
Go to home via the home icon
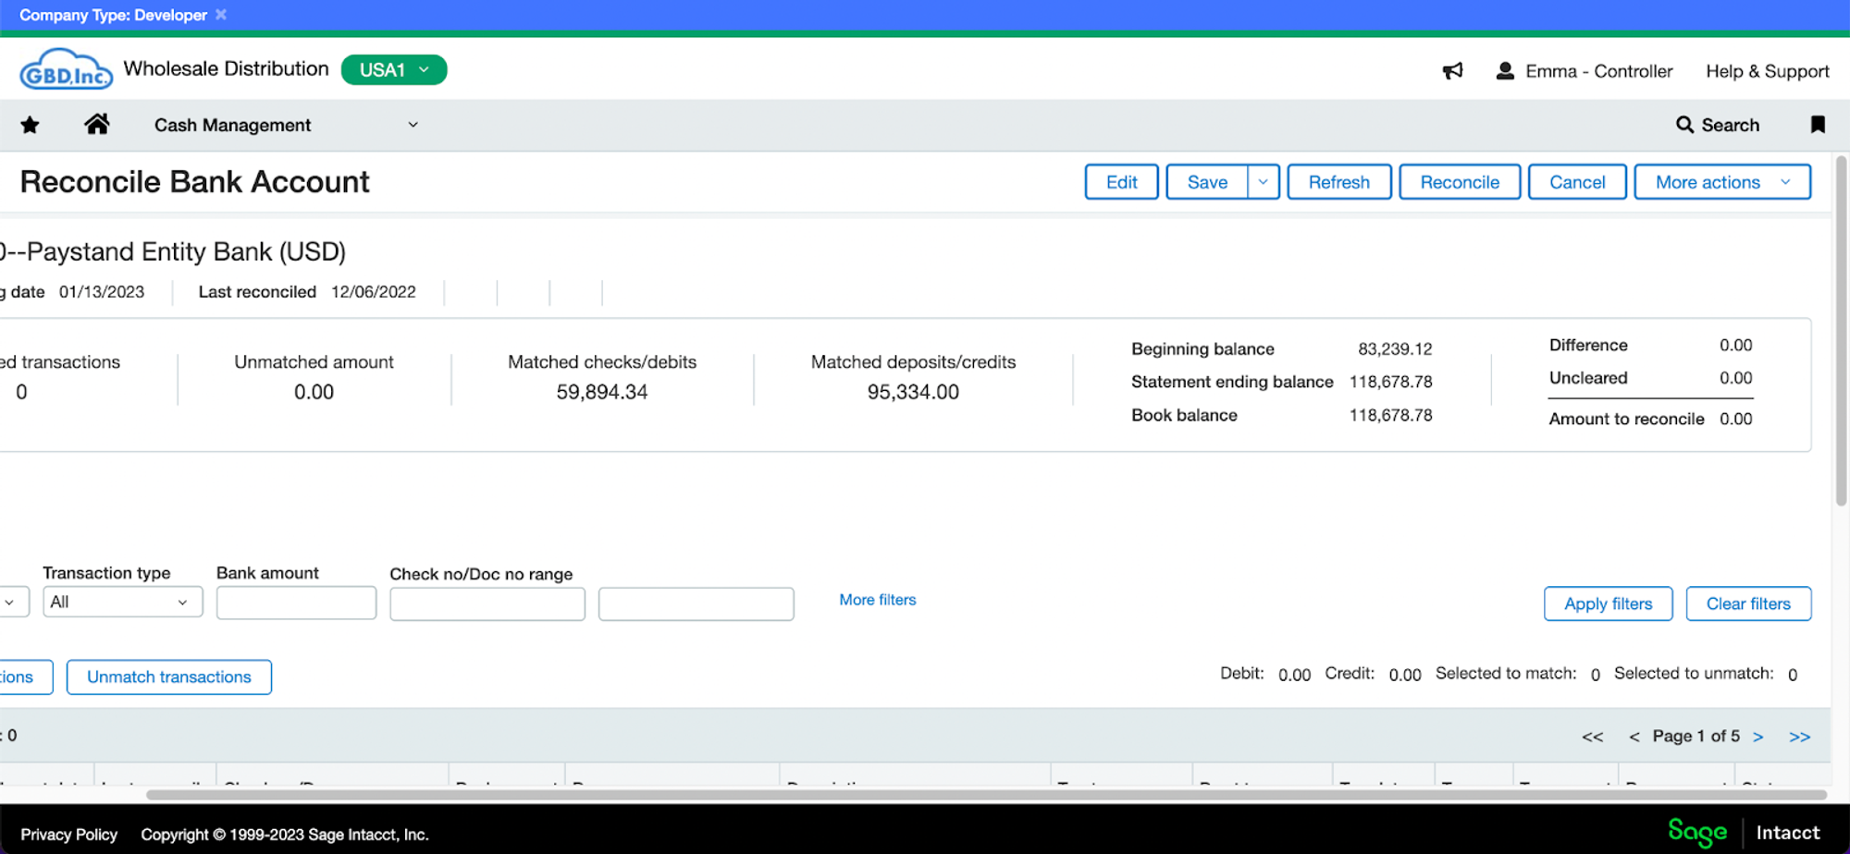click(97, 125)
